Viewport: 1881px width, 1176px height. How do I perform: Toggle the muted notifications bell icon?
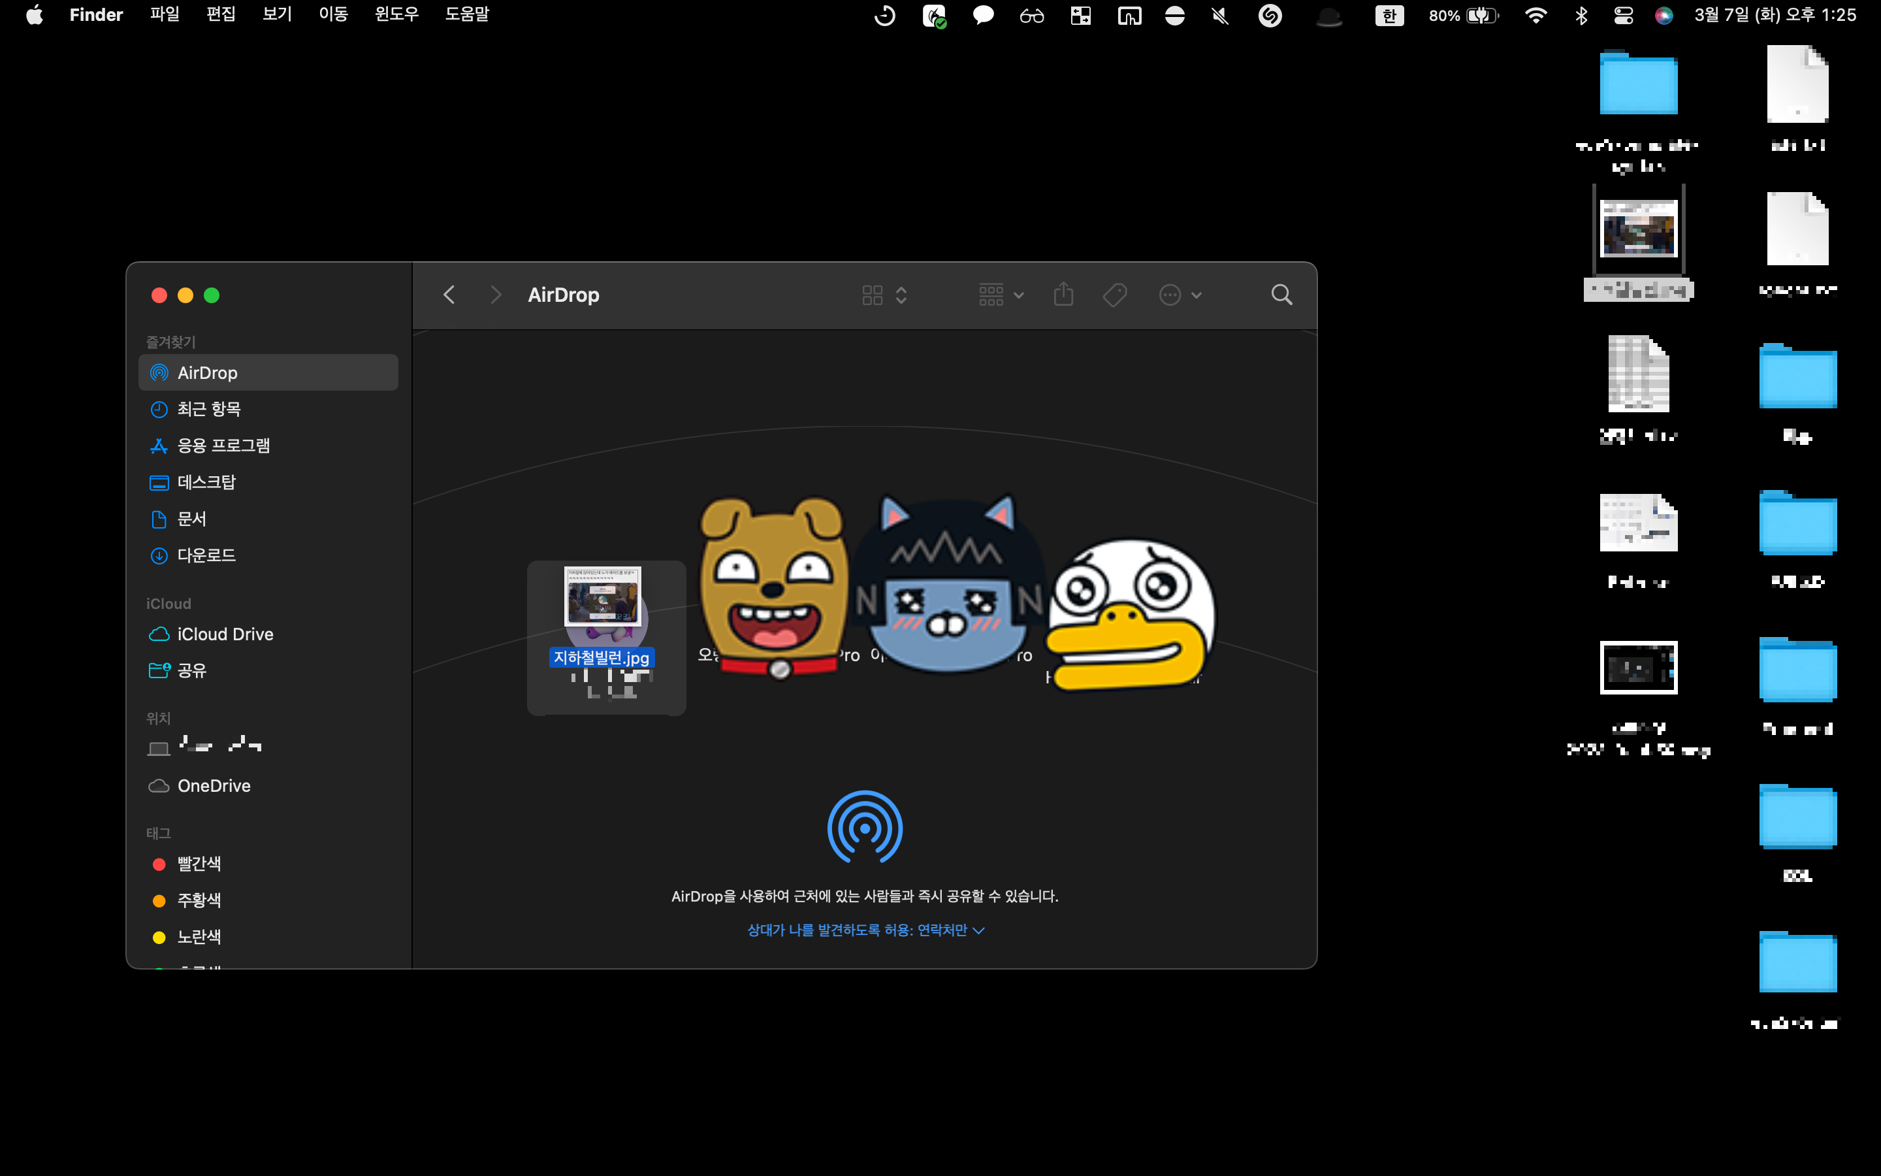coord(1220,16)
